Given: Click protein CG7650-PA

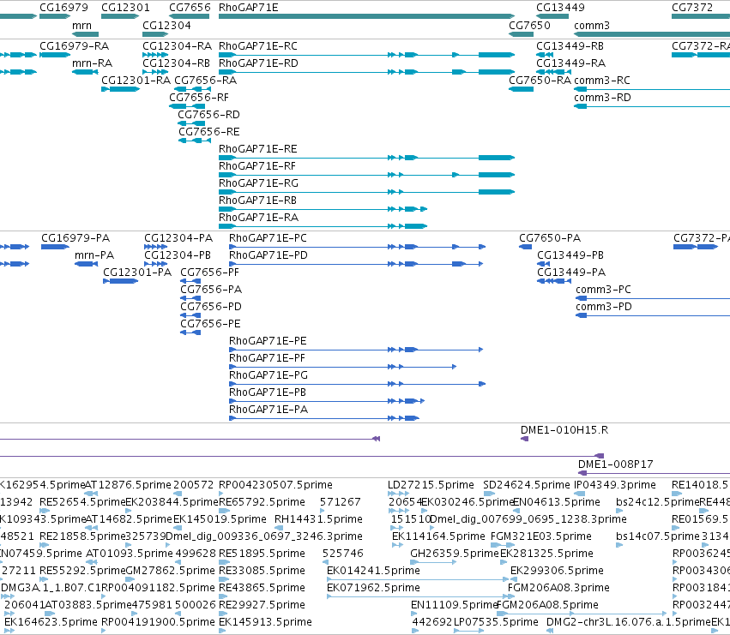Looking at the screenshot, I should (526, 247).
